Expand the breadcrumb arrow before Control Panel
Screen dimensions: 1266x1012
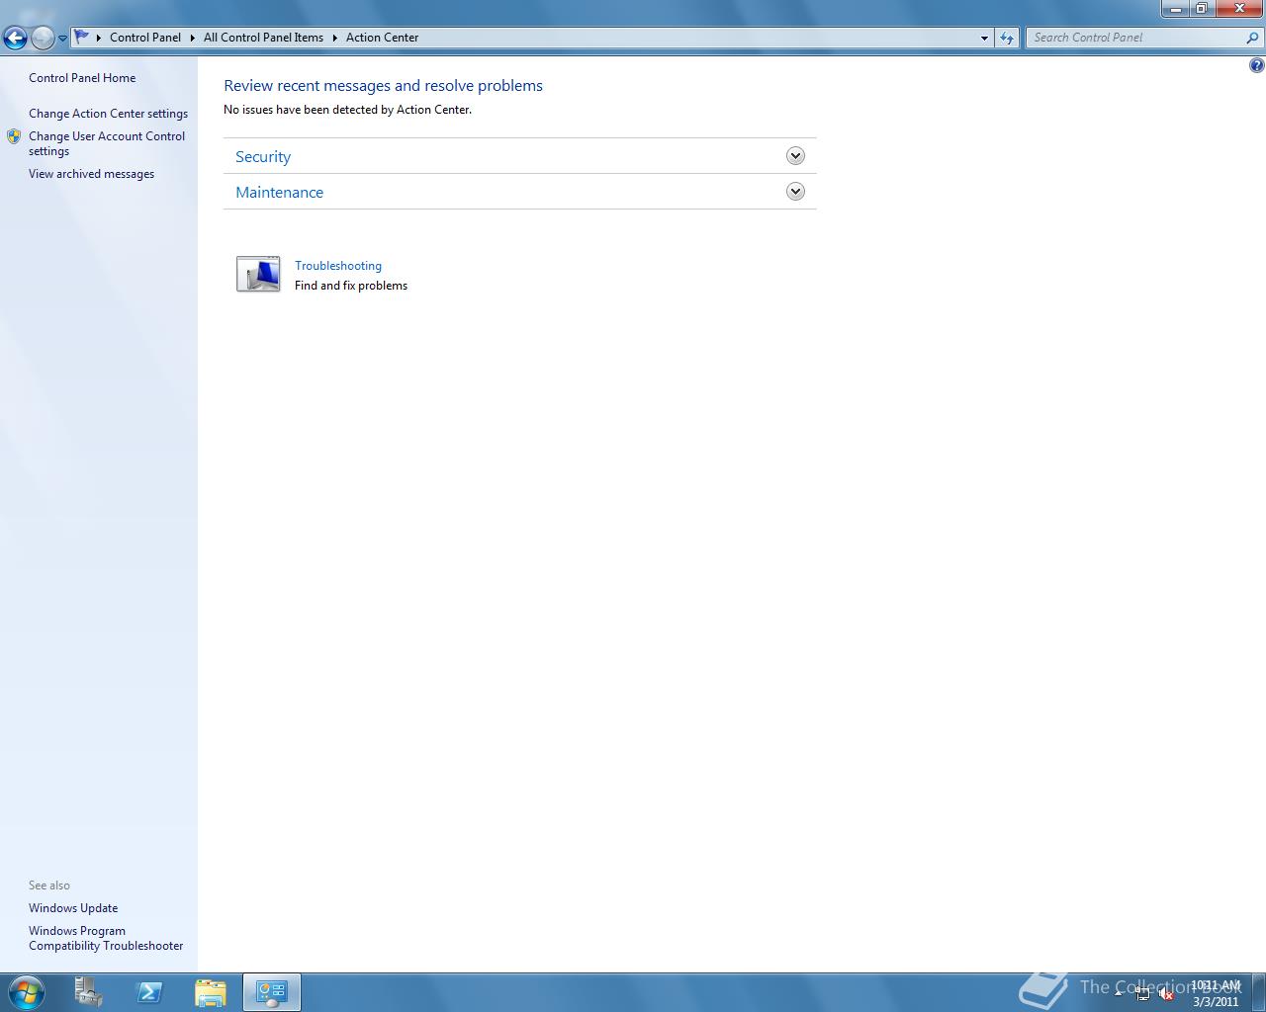[x=99, y=38]
